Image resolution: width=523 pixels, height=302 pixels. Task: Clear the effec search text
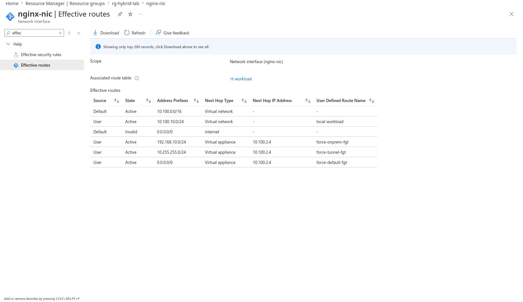coord(60,33)
